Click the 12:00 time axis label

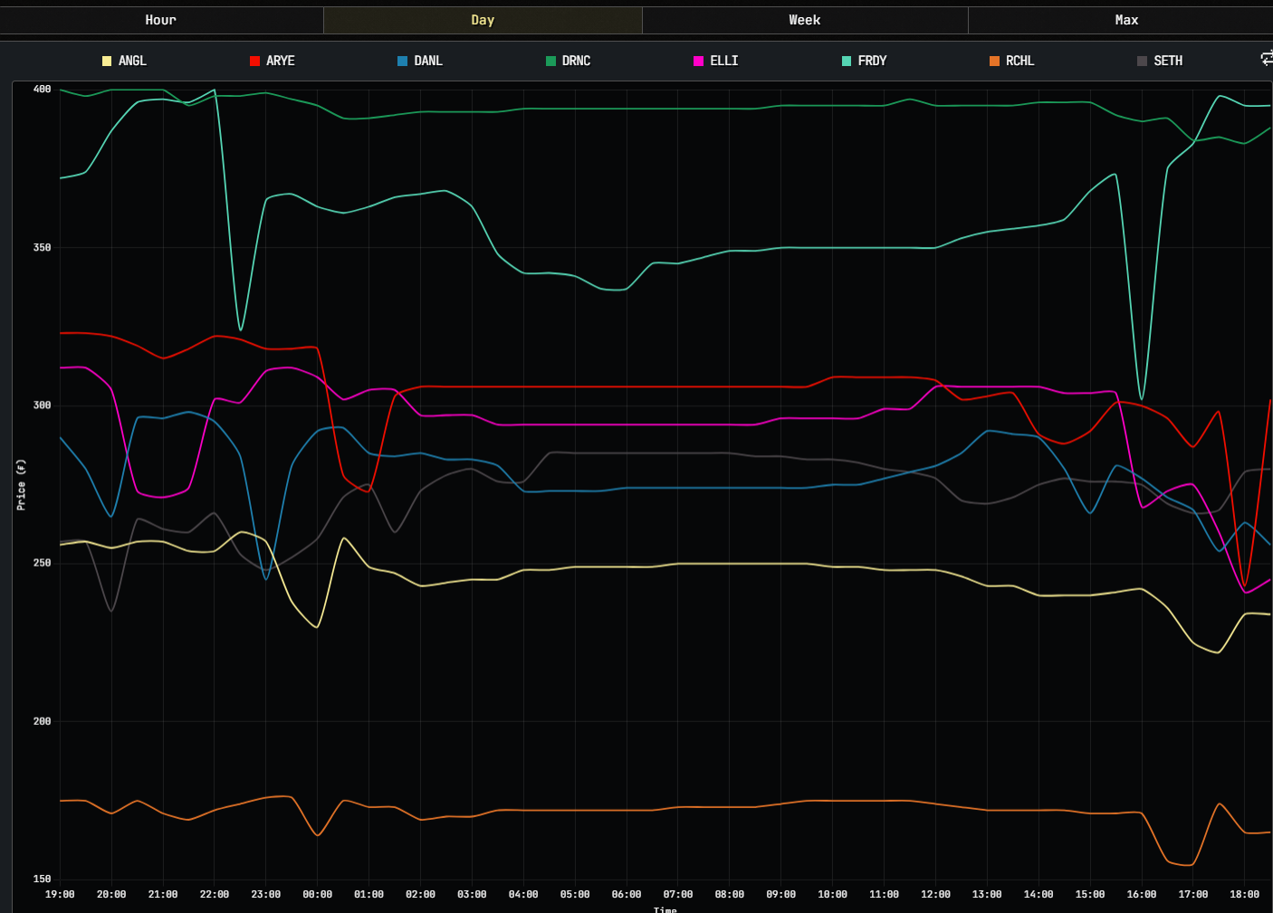[x=935, y=894]
